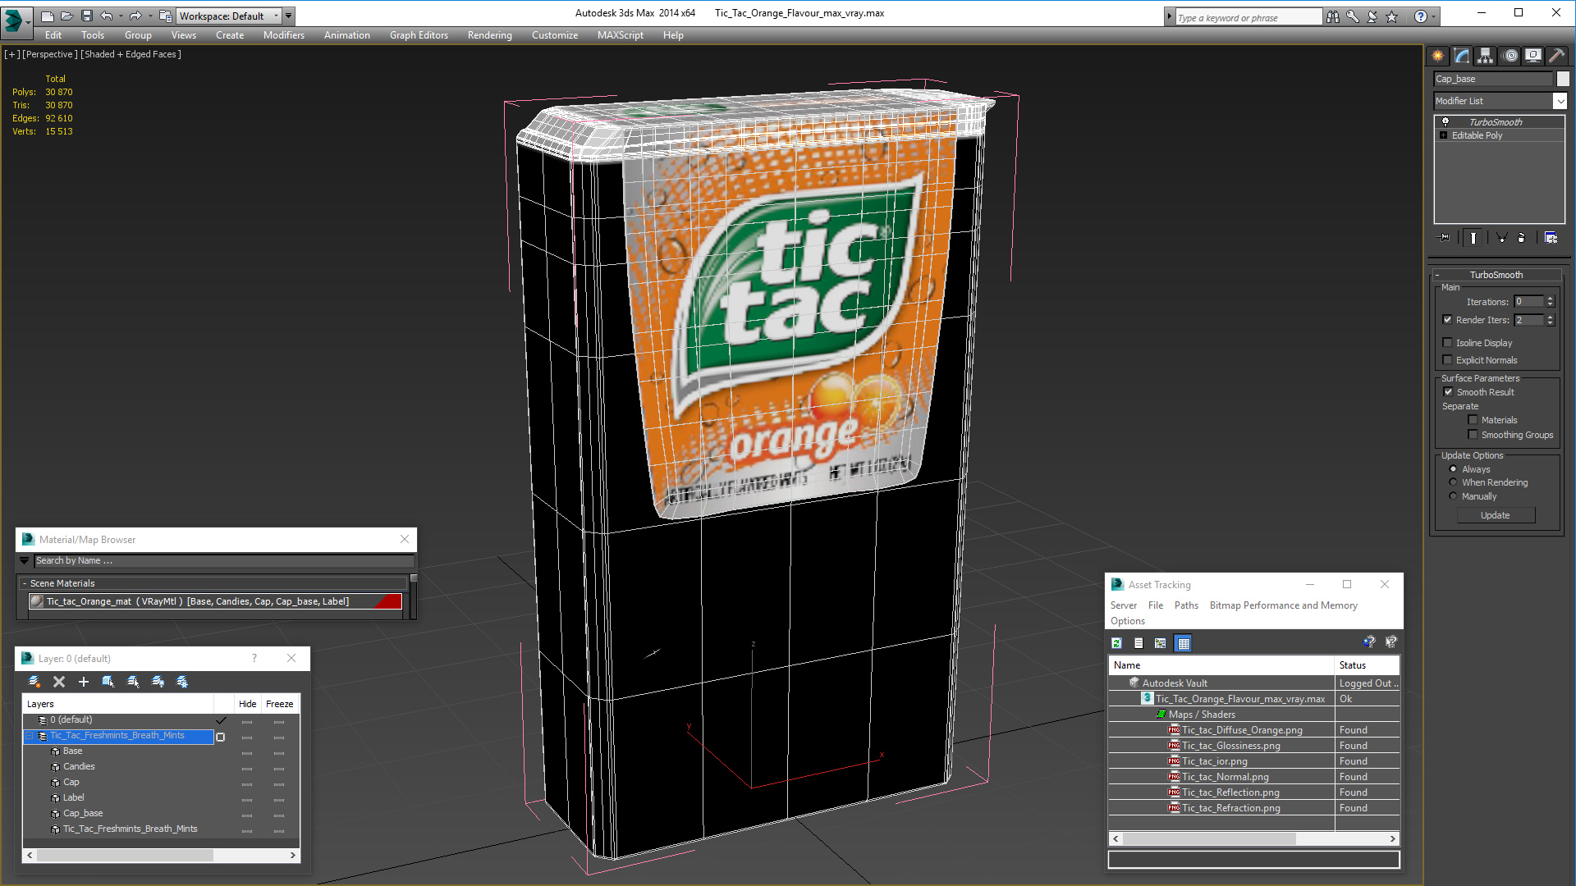Click the New Scene icon
The height and width of the screenshot is (886, 1576).
click(47, 16)
